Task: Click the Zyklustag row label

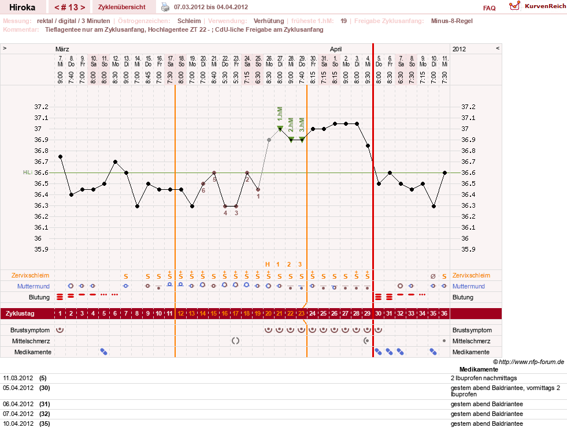Action: pyautogui.click(x=20, y=313)
